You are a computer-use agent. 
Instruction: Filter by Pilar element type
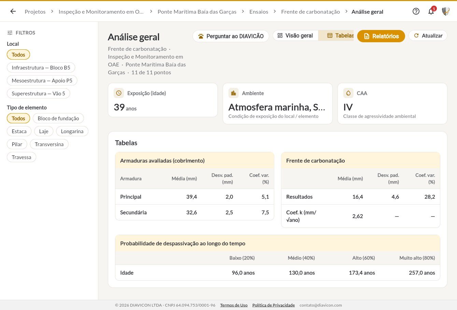click(17, 144)
